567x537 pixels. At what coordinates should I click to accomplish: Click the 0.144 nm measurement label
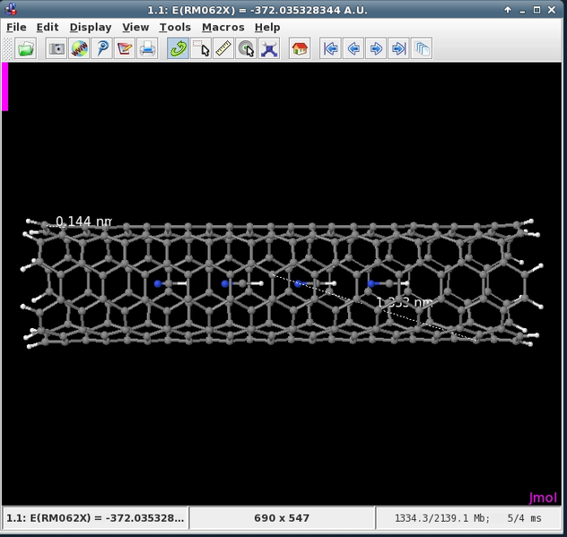[84, 221]
